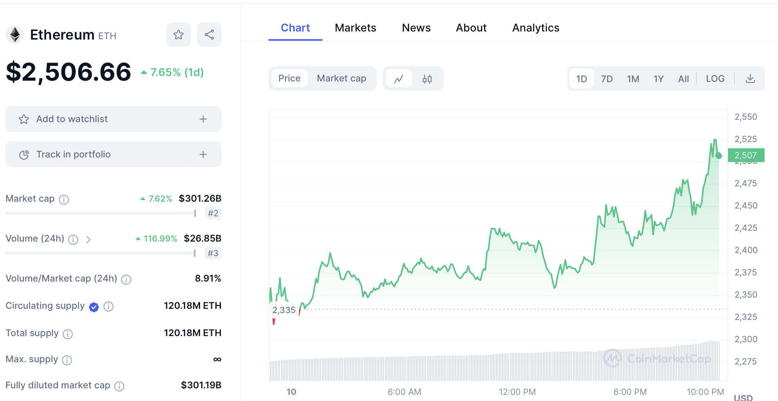Show All time price history
The image size is (778, 401).
[x=683, y=79]
